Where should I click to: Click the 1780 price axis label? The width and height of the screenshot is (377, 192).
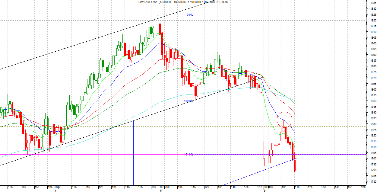pos(373,182)
